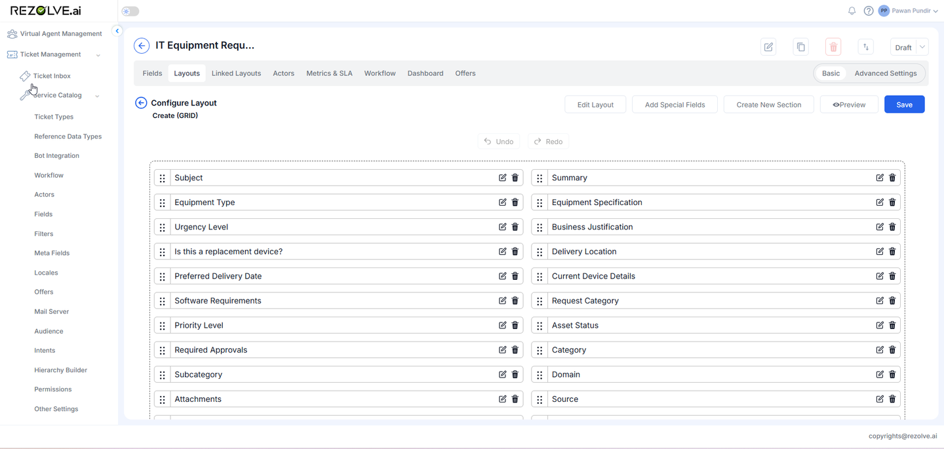Click the Redo button
This screenshot has height=449, width=944.
click(x=548, y=142)
